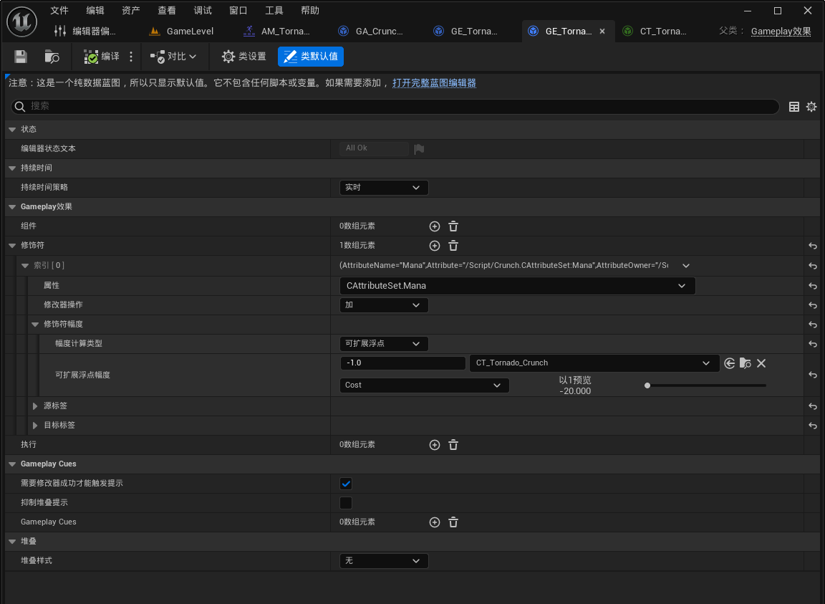
Task: Collapse 索引 [0] entry
Action: click(x=25, y=265)
